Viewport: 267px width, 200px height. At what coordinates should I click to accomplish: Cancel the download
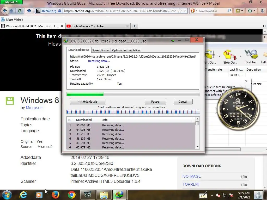(183, 102)
